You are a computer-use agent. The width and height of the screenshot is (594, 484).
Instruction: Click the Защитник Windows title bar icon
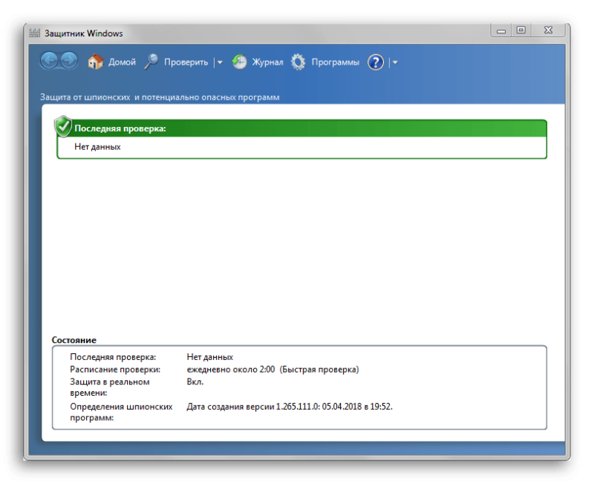point(34,33)
